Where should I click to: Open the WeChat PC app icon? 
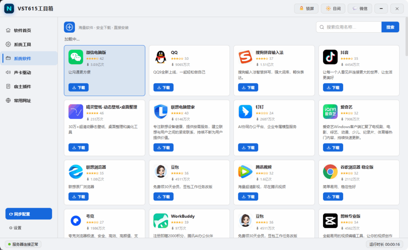point(76,57)
